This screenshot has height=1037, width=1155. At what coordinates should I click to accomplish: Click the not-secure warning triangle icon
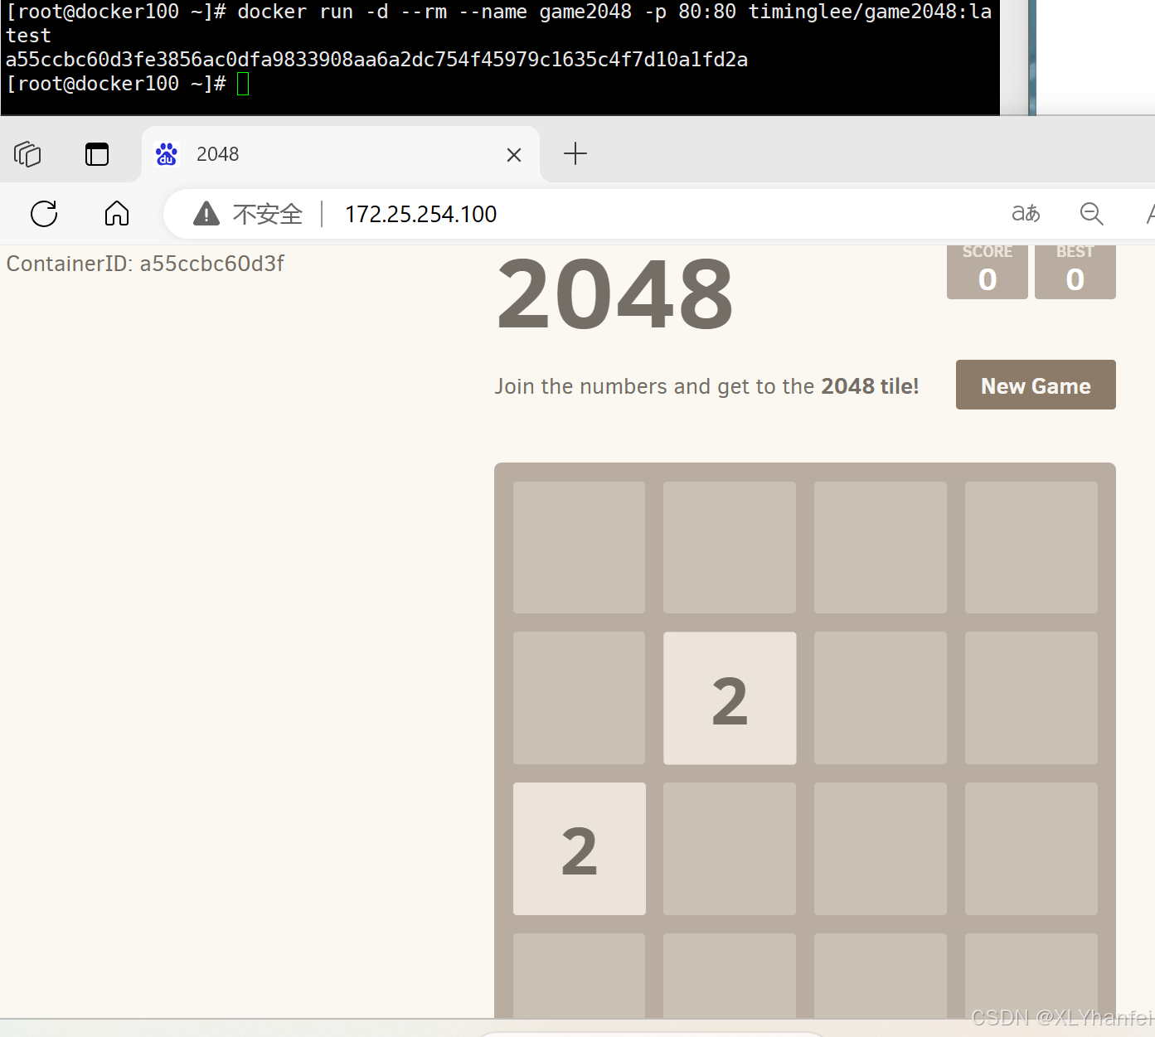[x=206, y=214]
